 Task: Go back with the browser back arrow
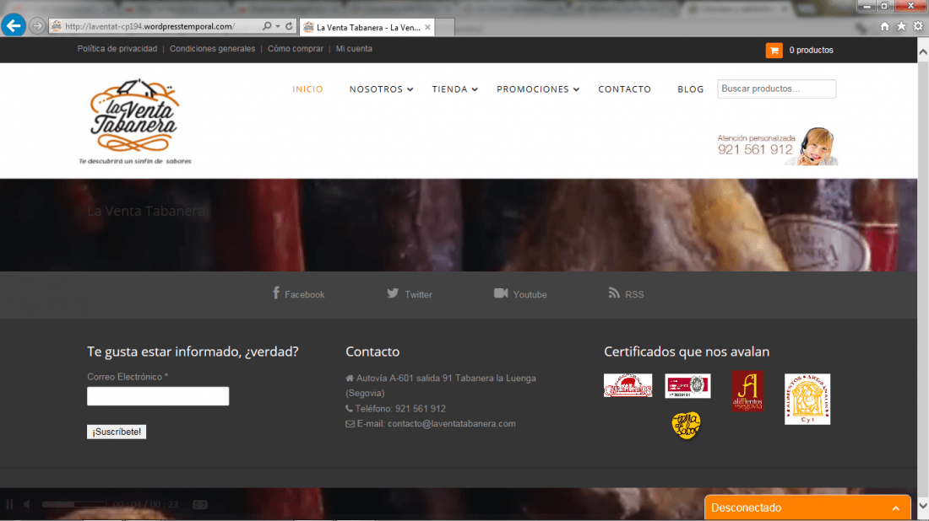click(13, 25)
